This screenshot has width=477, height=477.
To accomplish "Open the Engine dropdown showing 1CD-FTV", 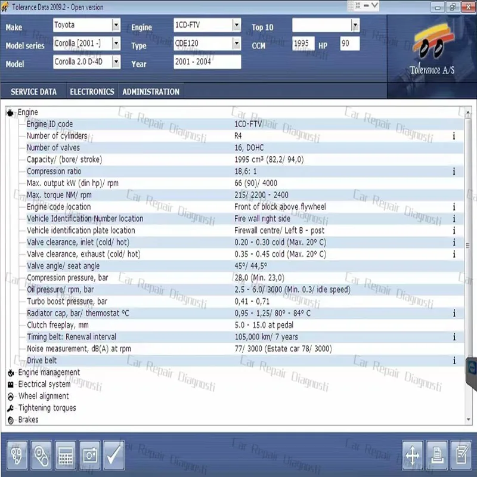I will tap(237, 25).
